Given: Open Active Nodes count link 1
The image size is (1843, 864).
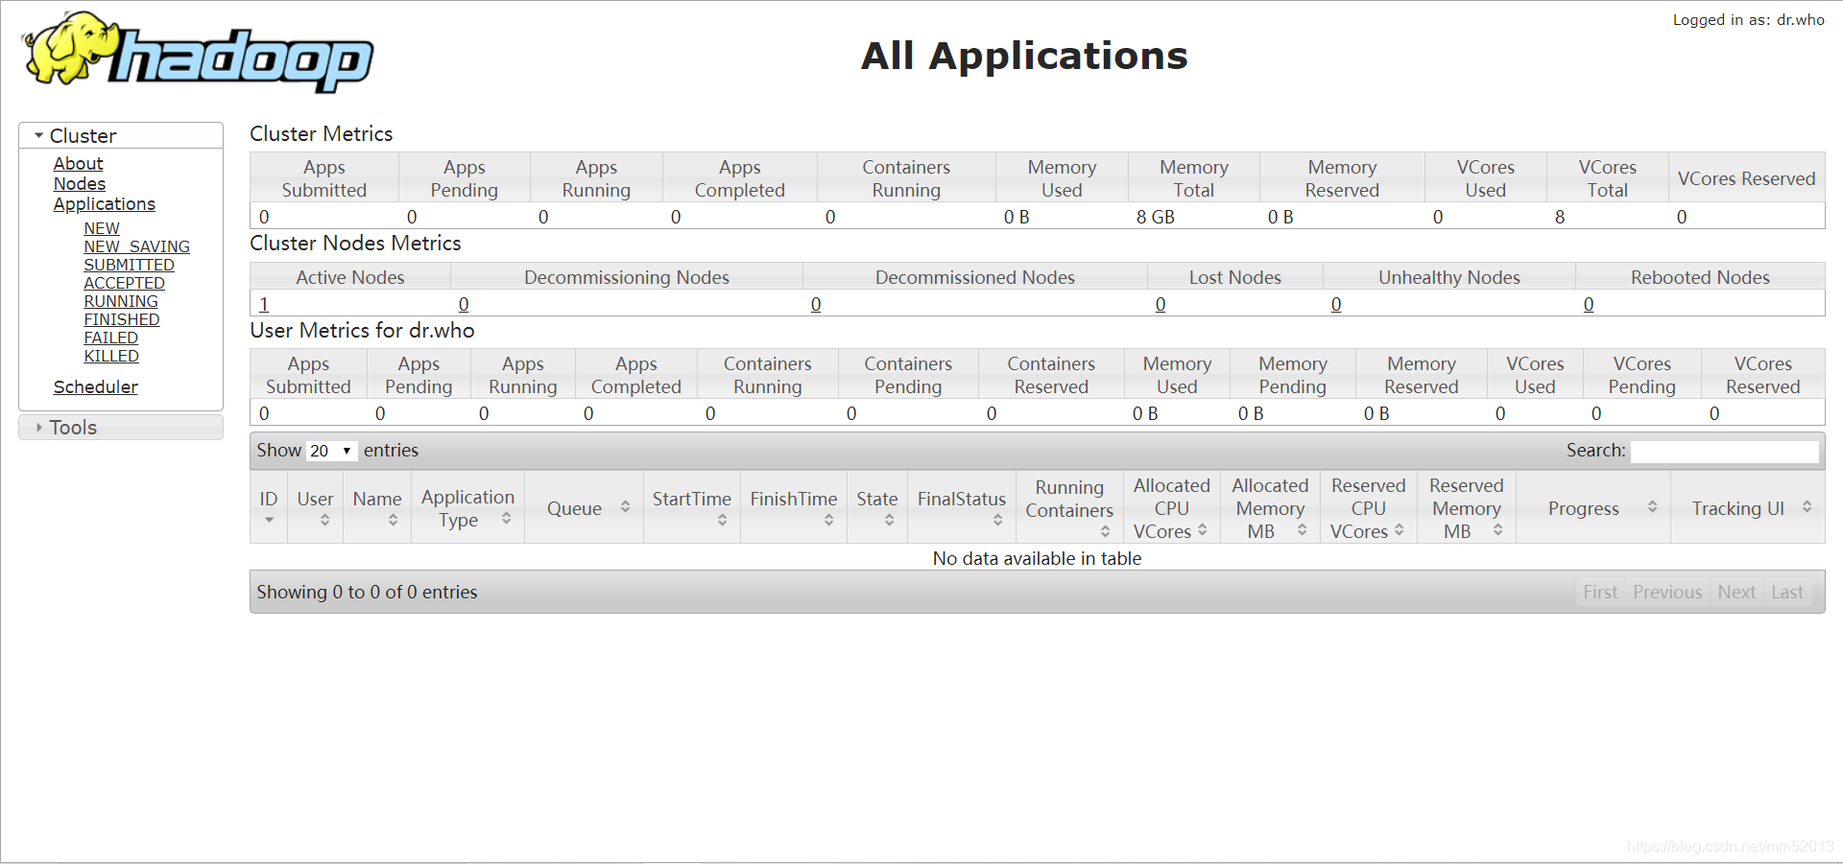Looking at the screenshot, I should coord(264,304).
